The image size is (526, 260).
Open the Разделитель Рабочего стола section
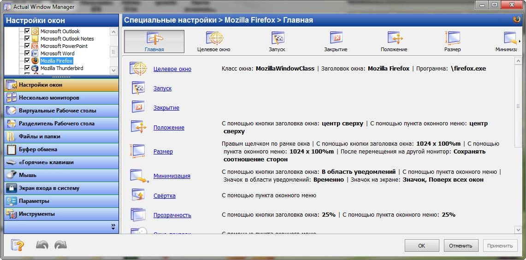61,124
